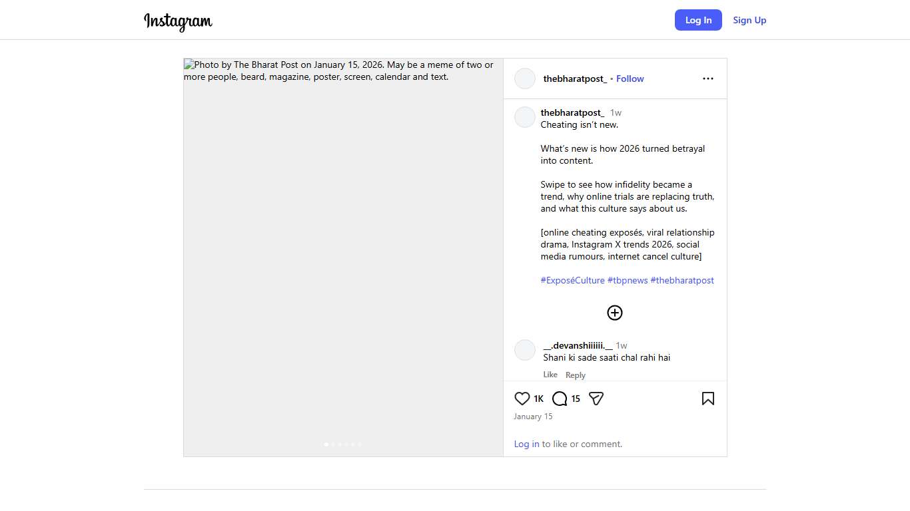Open comments via speech bubble icon
Screen dimensions: 910x511
560,399
